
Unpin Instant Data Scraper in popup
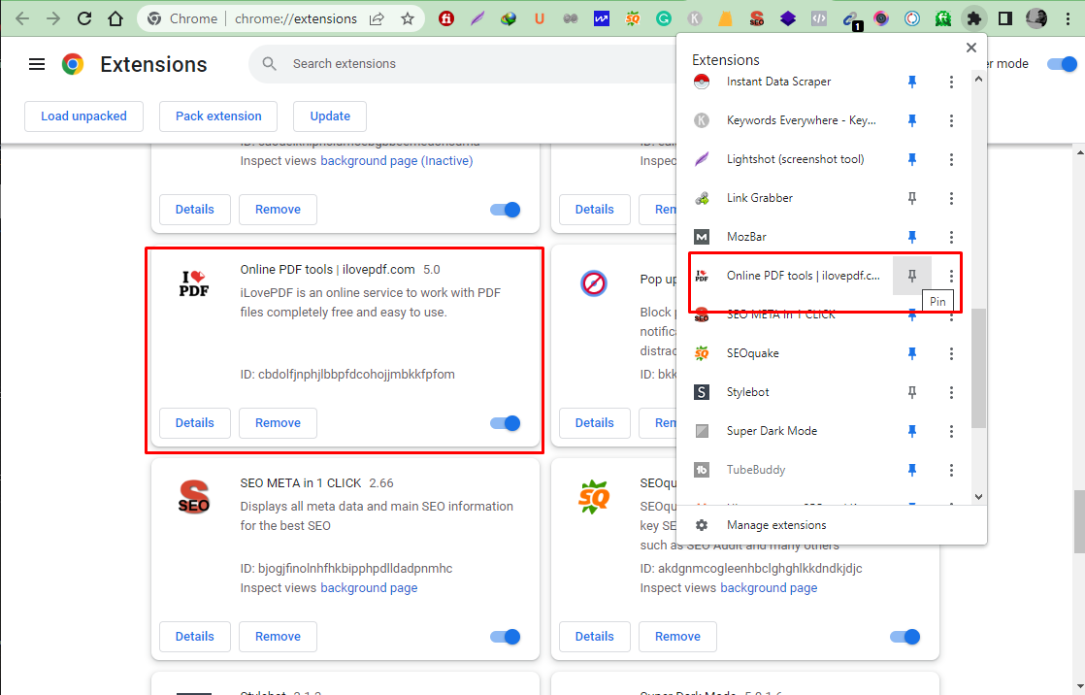[x=912, y=82]
